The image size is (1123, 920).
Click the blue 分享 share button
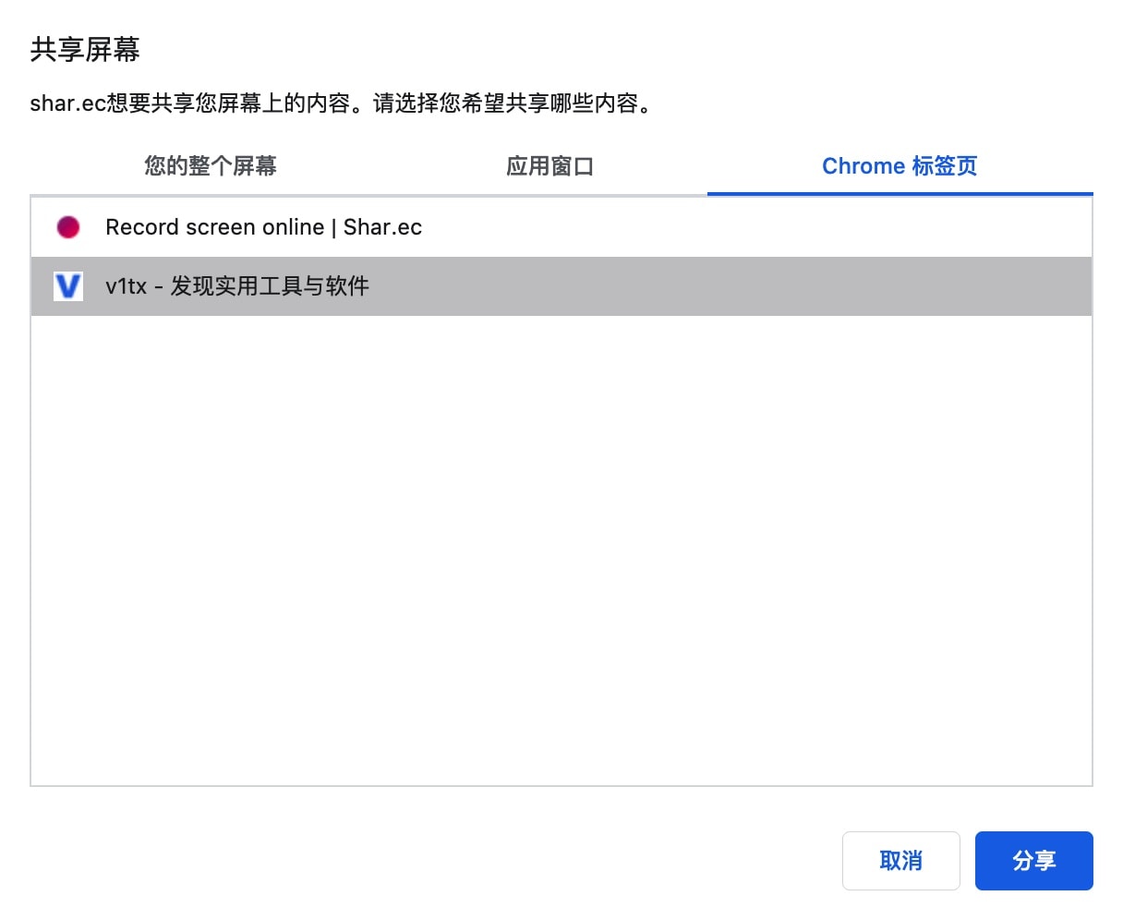click(1034, 861)
